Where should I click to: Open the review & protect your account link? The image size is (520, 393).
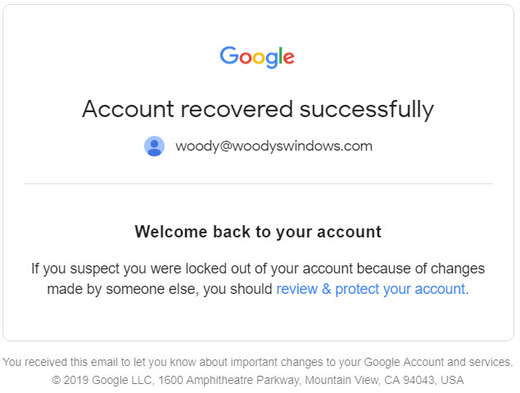point(373,289)
